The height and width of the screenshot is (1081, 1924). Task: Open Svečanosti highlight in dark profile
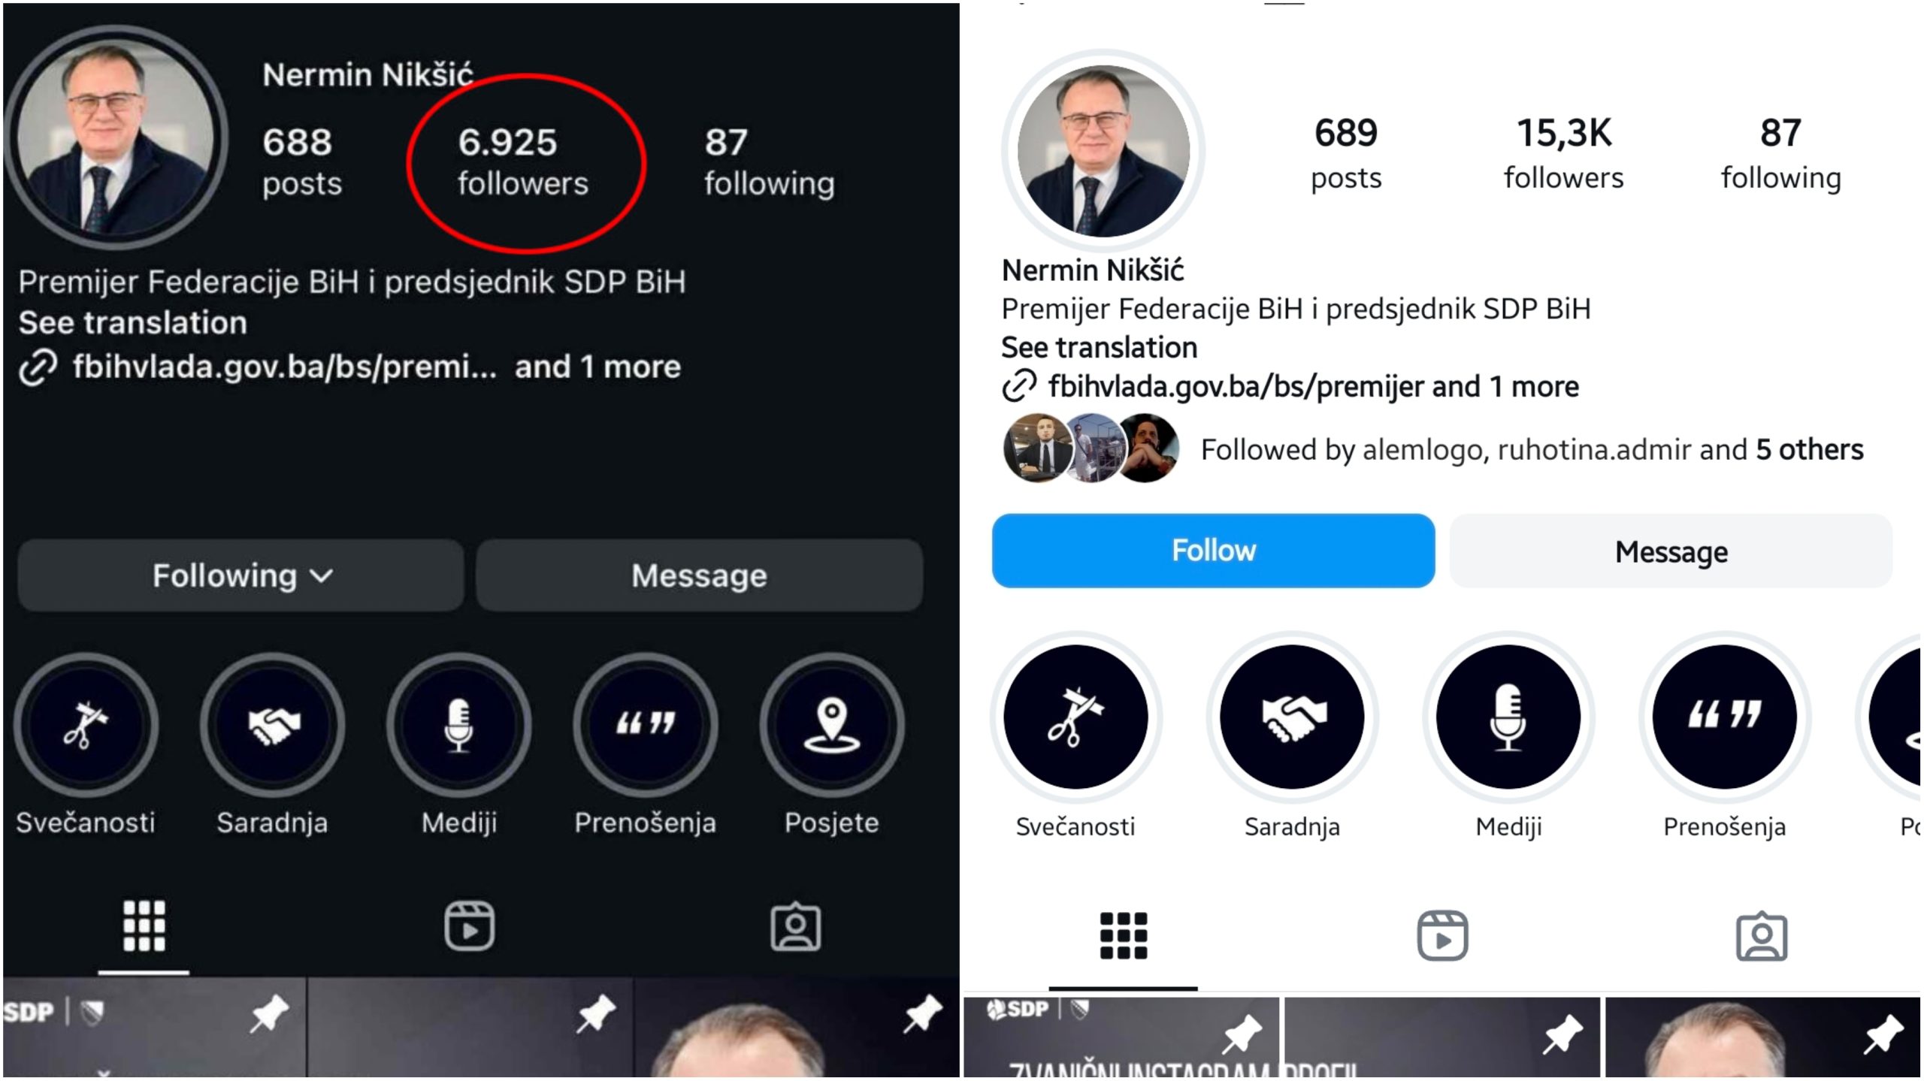(x=86, y=726)
